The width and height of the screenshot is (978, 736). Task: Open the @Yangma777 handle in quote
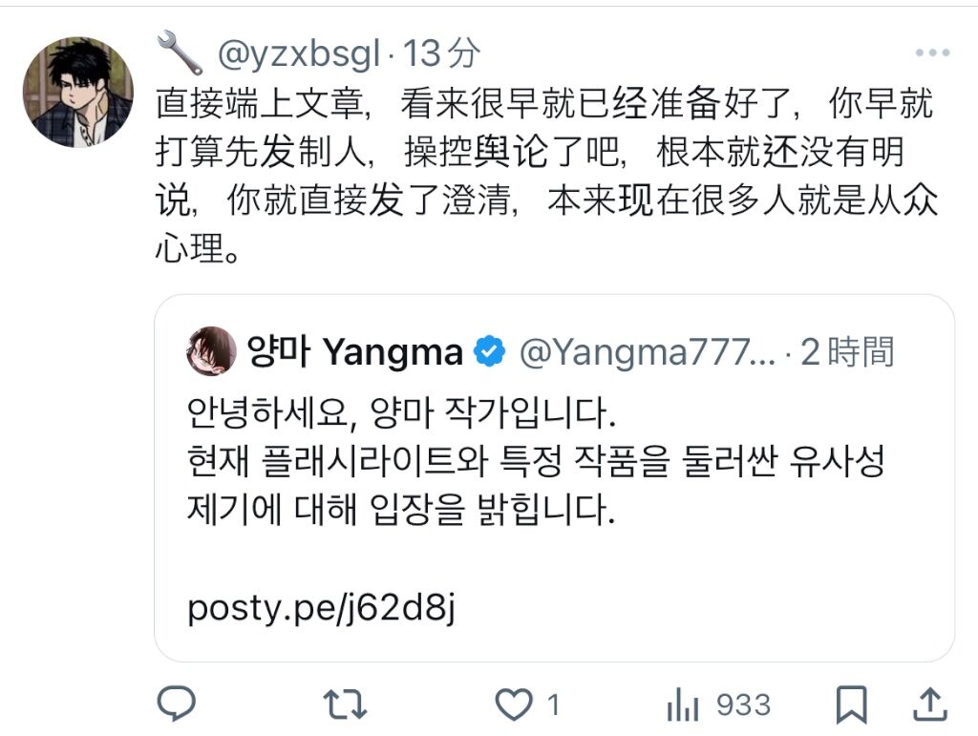(648, 352)
